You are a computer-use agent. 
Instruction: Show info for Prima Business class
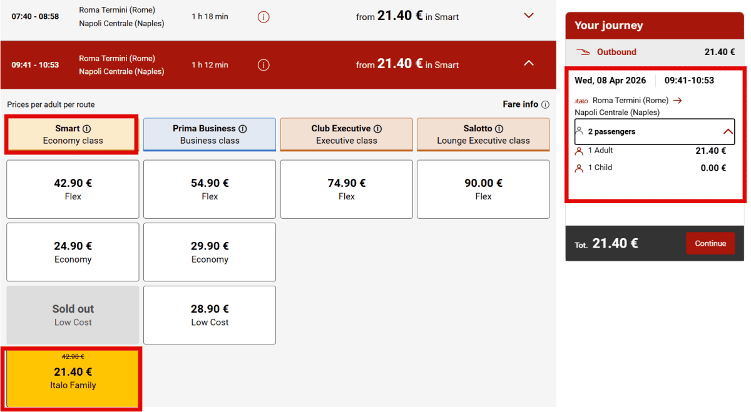[x=243, y=129]
